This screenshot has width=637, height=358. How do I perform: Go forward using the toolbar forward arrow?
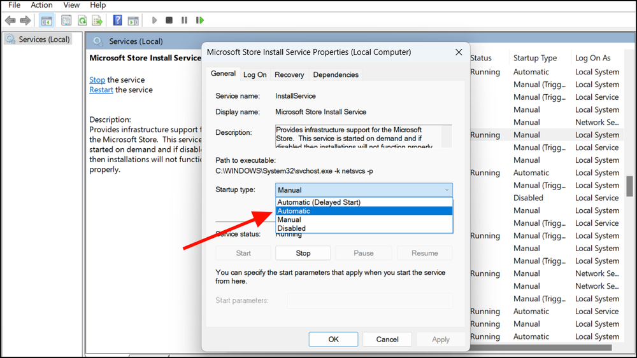25,20
